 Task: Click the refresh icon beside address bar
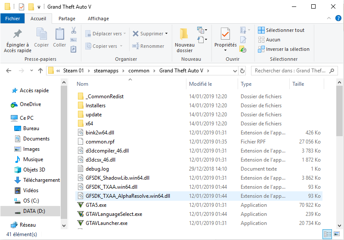point(242,71)
